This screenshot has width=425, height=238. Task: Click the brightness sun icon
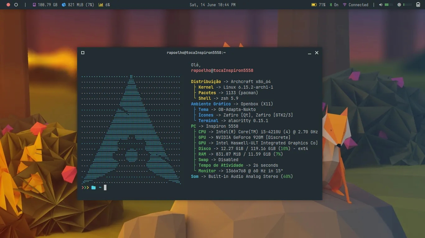[x=399, y=5]
